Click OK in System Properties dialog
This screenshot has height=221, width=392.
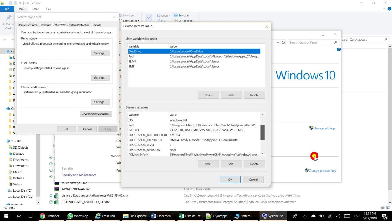click(66, 129)
